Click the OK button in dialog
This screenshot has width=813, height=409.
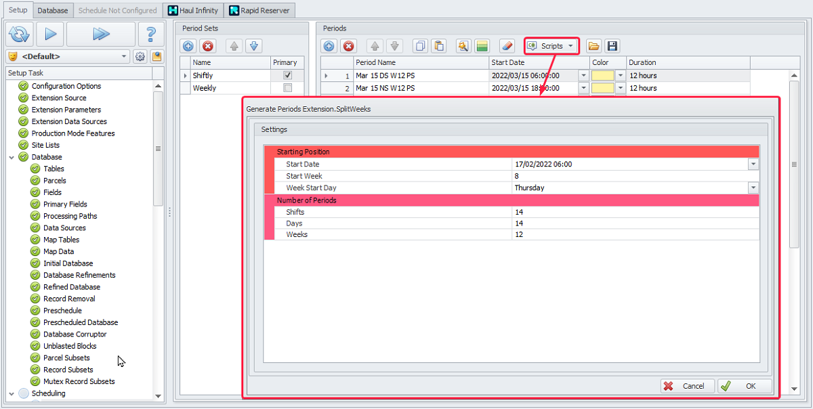pyautogui.click(x=745, y=386)
